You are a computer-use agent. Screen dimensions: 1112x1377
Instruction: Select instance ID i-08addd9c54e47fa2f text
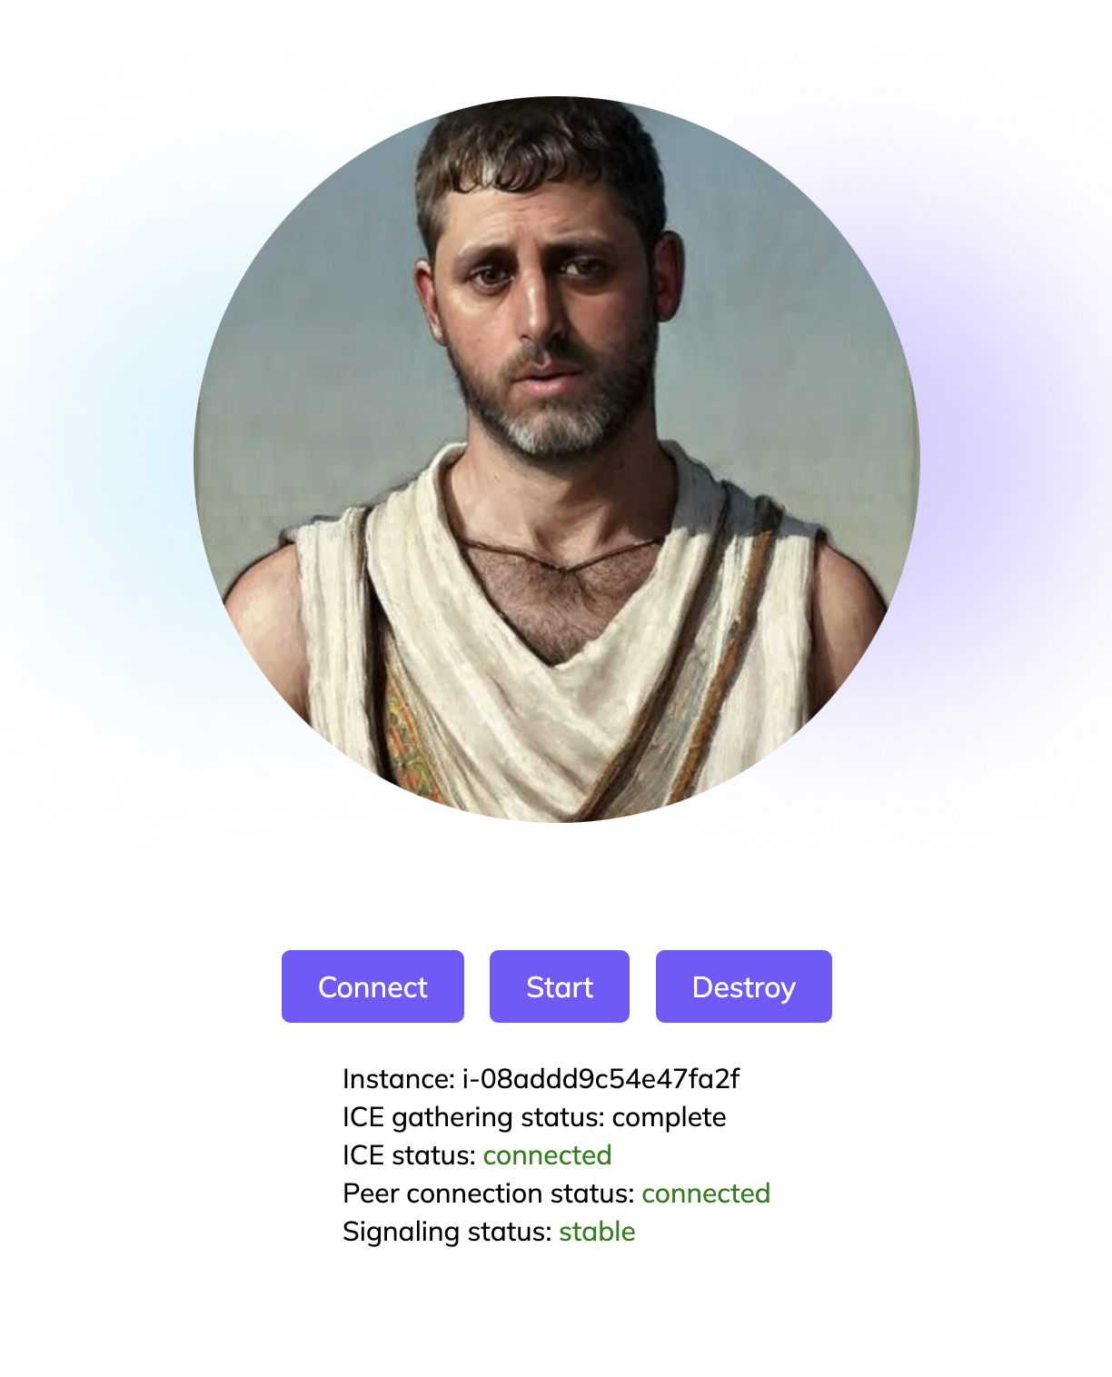point(601,1079)
